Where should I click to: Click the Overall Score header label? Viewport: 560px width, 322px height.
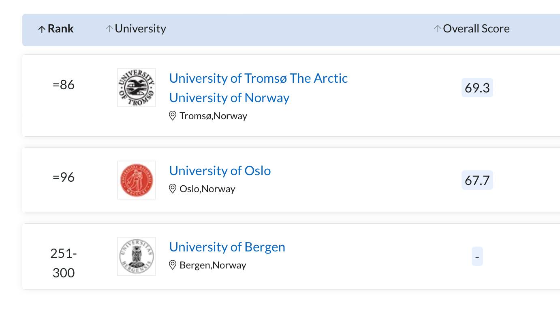click(476, 29)
